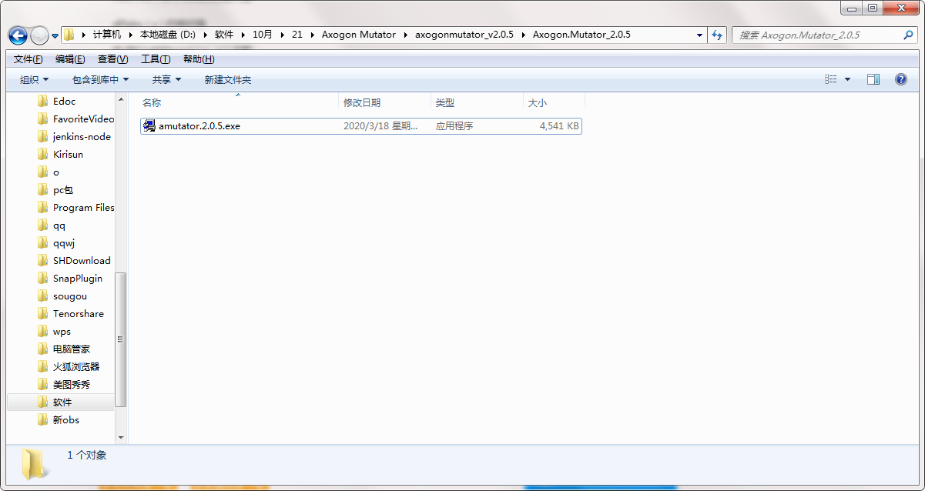The image size is (925, 491).
Task: Sort by 大小 column header
Action: click(554, 102)
